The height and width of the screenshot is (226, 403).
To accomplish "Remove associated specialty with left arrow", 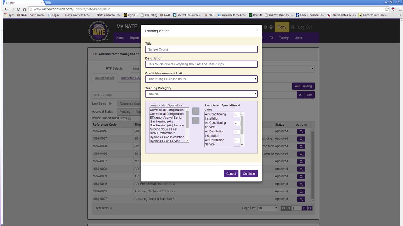I will pos(196,121).
